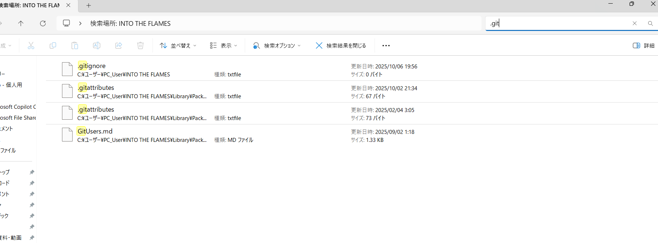Click the 更新日時 2025/10/06 19:56 text

[x=384, y=67]
